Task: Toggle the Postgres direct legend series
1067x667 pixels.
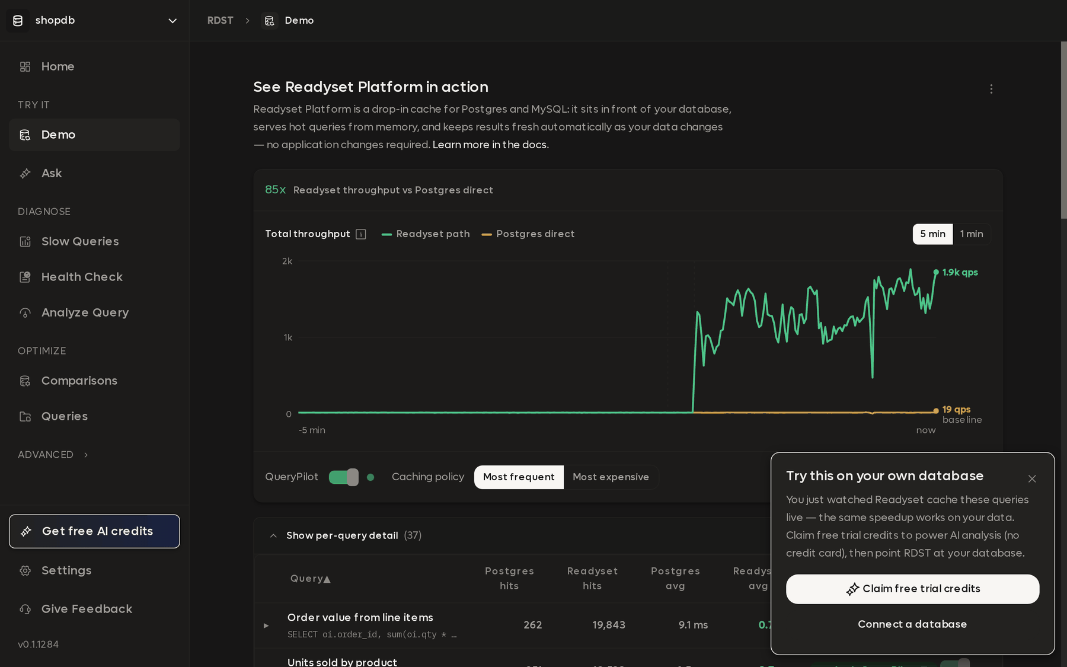Action: coord(528,234)
